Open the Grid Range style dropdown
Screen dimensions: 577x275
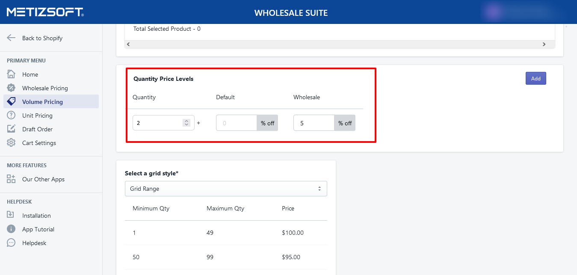(x=226, y=189)
